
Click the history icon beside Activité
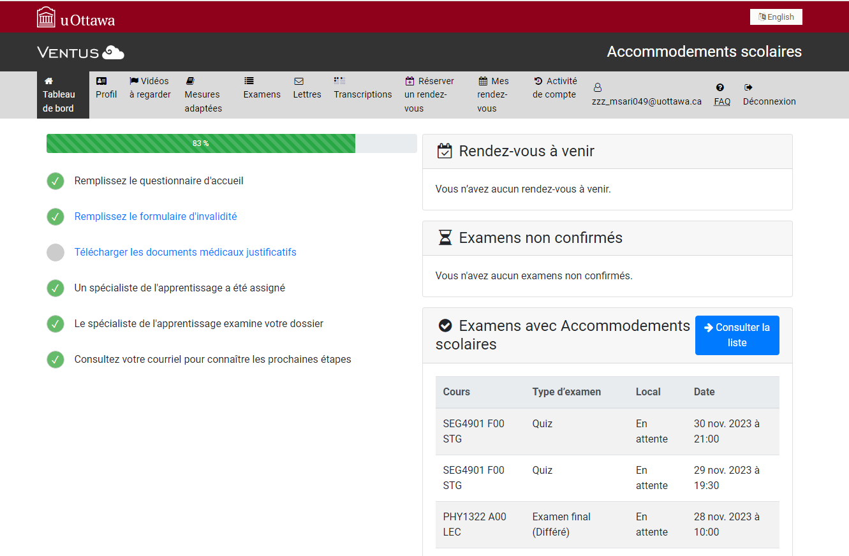pos(538,81)
